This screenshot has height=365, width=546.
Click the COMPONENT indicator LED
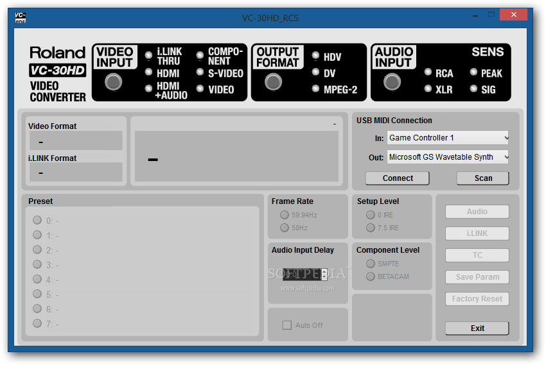coord(200,55)
